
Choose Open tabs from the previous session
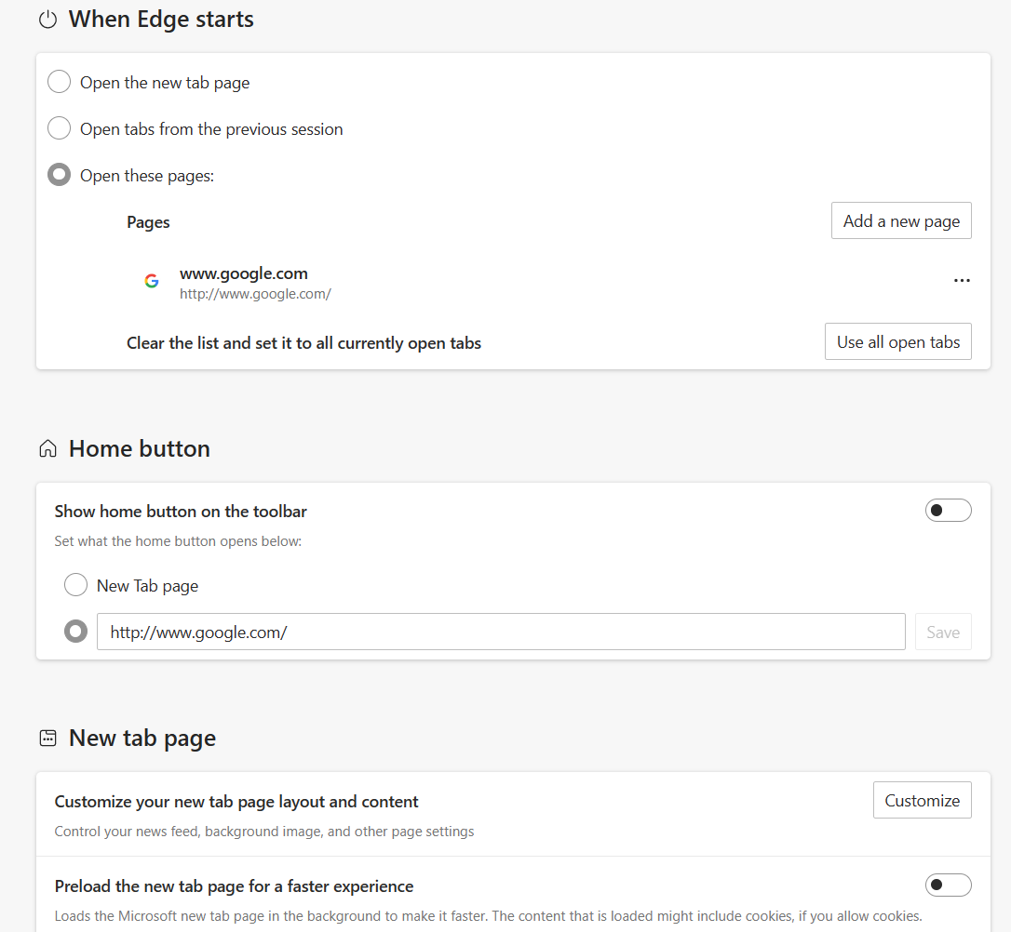[x=60, y=128]
